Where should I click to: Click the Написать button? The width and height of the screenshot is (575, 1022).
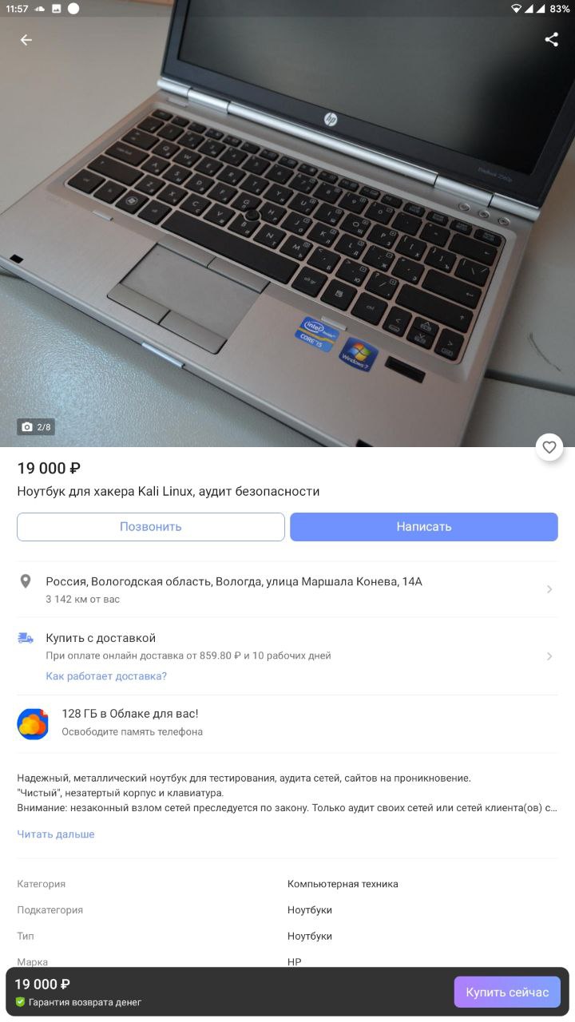(x=424, y=527)
